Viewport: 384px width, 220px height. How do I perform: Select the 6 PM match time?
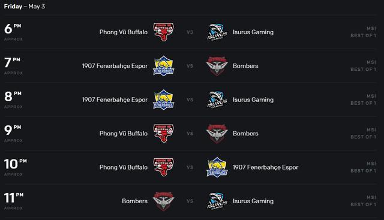click(13, 32)
